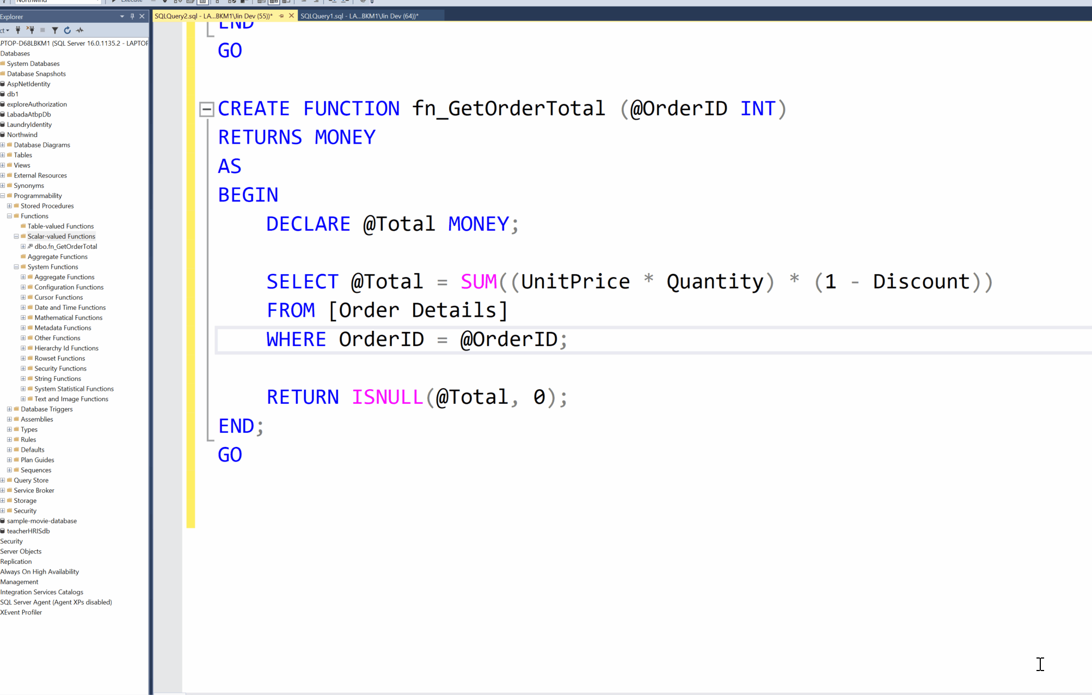Pin the Object Explorer panel
The width and height of the screenshot is (1092, 695).
[x=132, y=16]
